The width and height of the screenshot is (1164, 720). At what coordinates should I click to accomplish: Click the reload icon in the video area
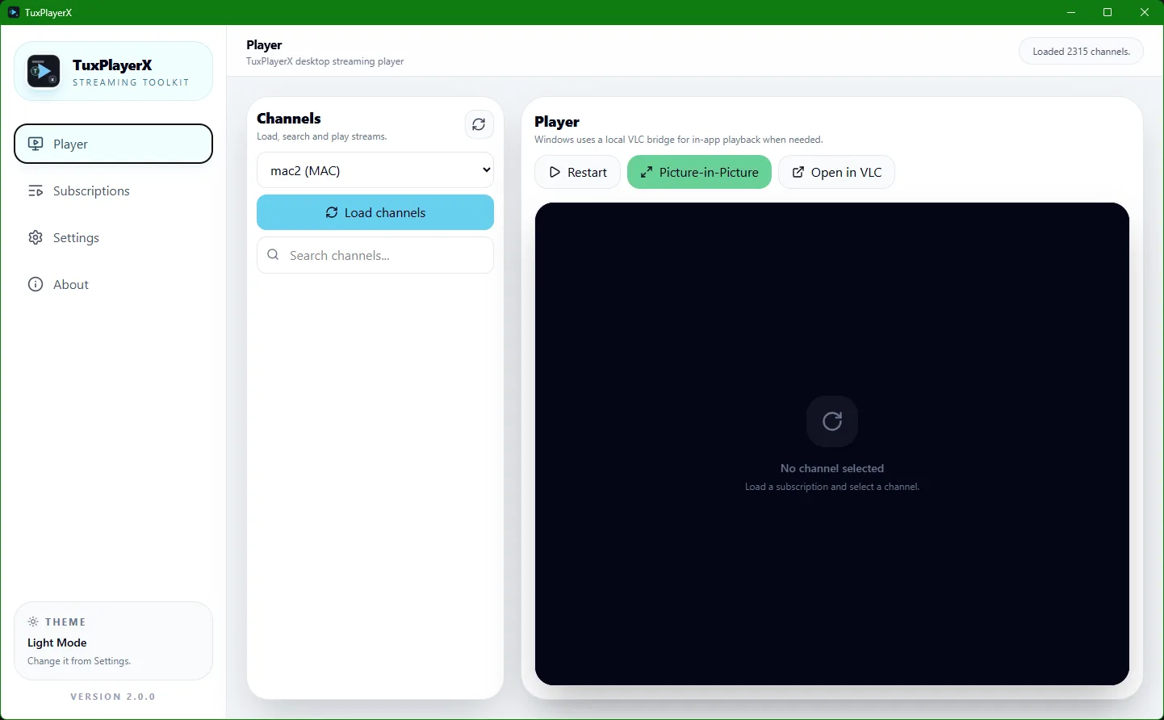[831, 421]
